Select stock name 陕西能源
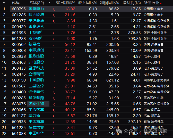The image size is (173, 138). [36, 15]
